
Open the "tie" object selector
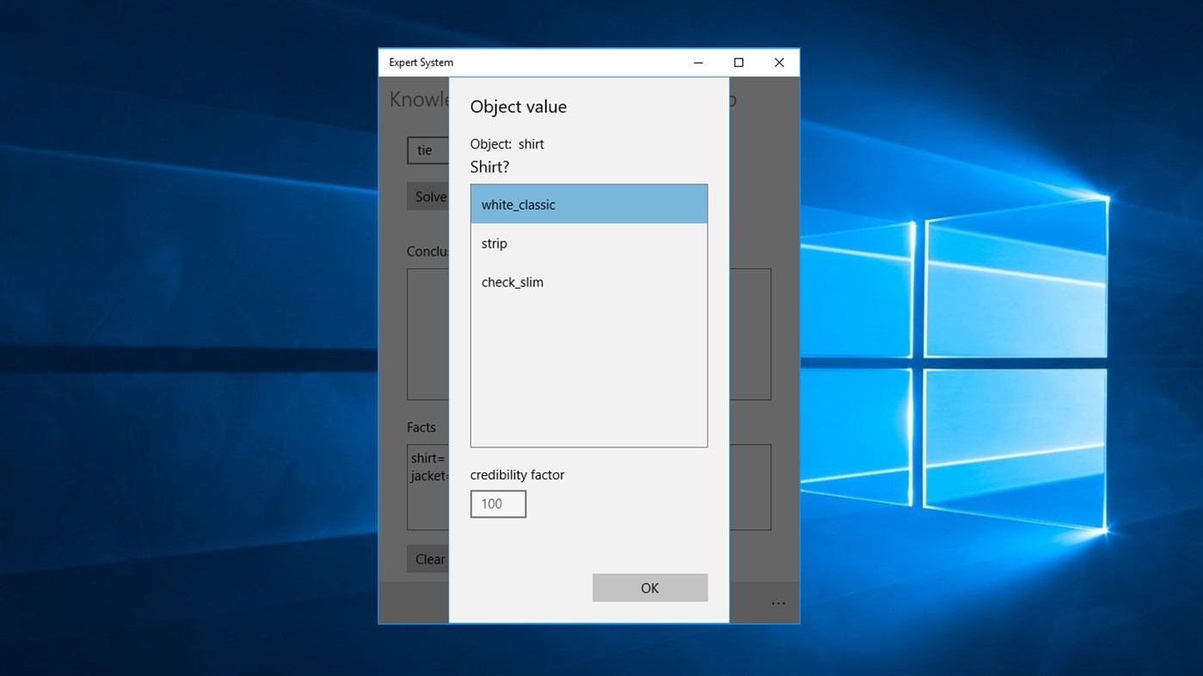(427, 150)
